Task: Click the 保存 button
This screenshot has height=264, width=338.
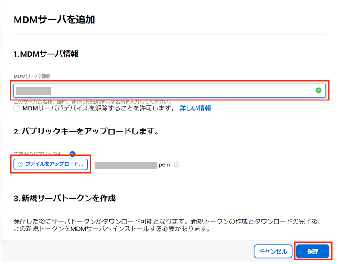Action: (313, 251)
